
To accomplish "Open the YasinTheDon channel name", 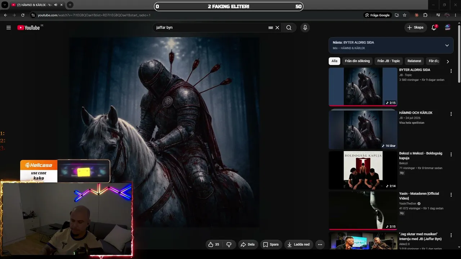I will tap(408, 204).
